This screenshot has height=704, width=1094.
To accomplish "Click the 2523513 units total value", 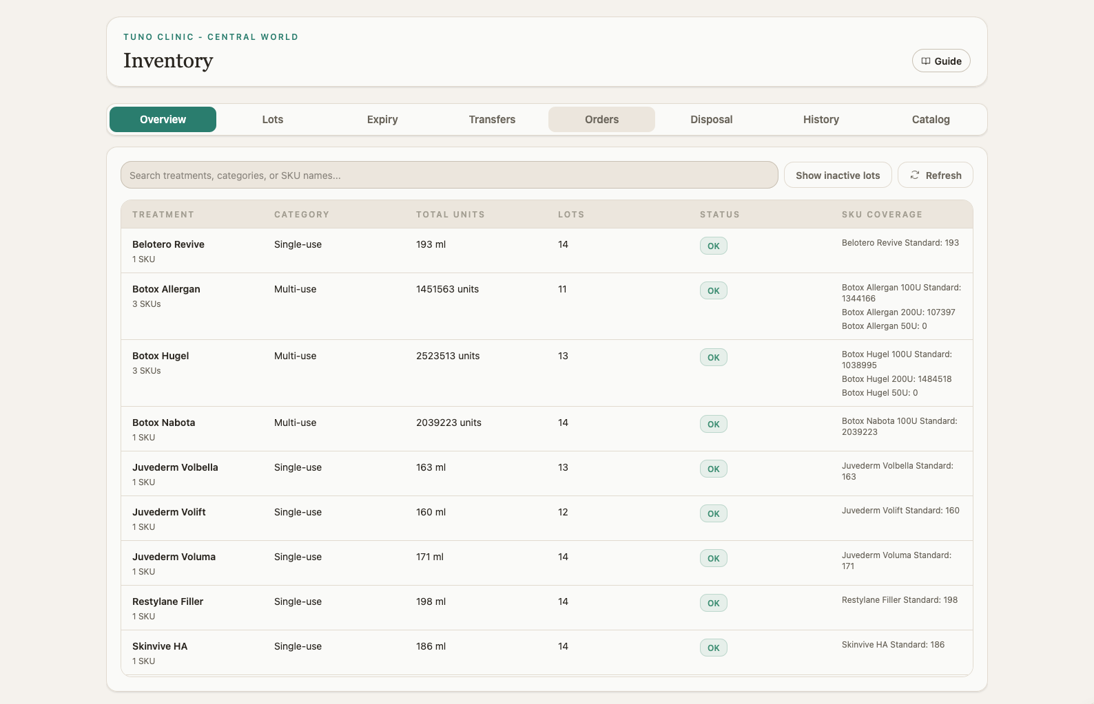I will coord(448,356).
